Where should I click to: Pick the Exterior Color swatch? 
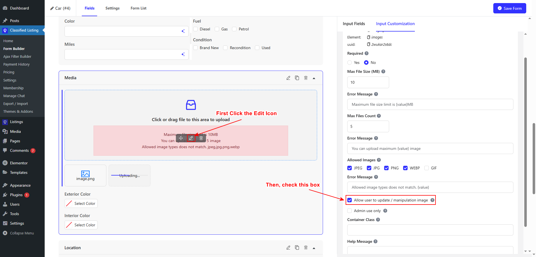(69, 203)
